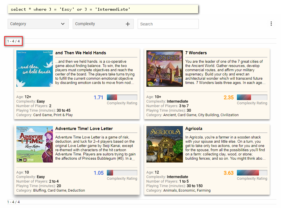Click the and Then We Held Hands cover
281x208 pixels.
34,68
